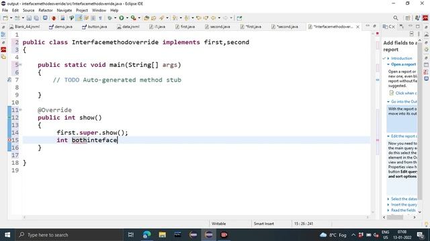The image size is (430, 241).
Task: Open the File menu
Action: click(x=5, y=11)
